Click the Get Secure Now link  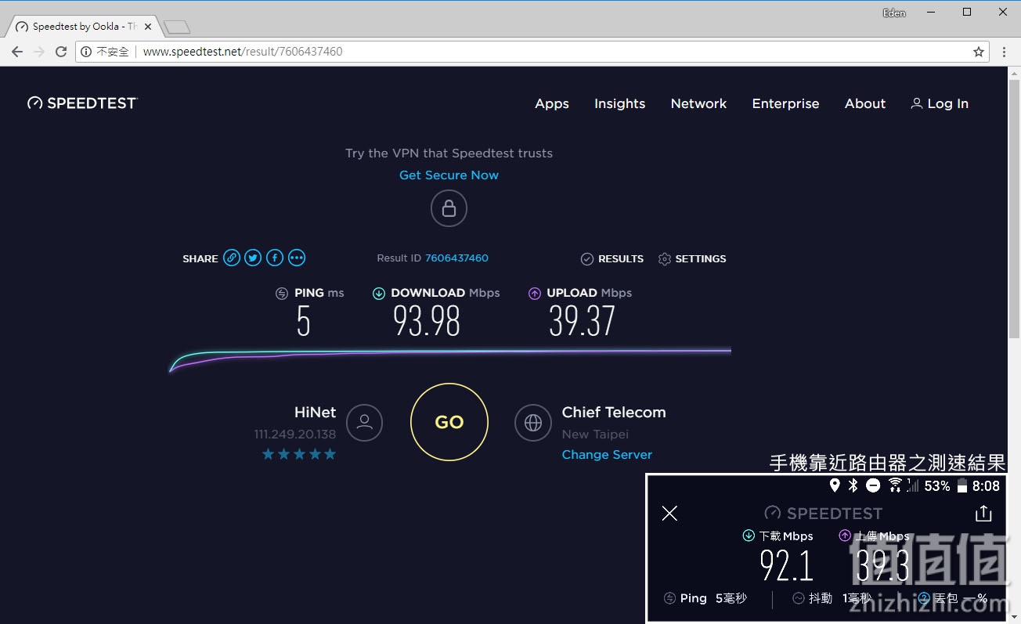click(449, 175)
